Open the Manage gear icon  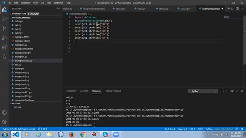pos(4,122)
